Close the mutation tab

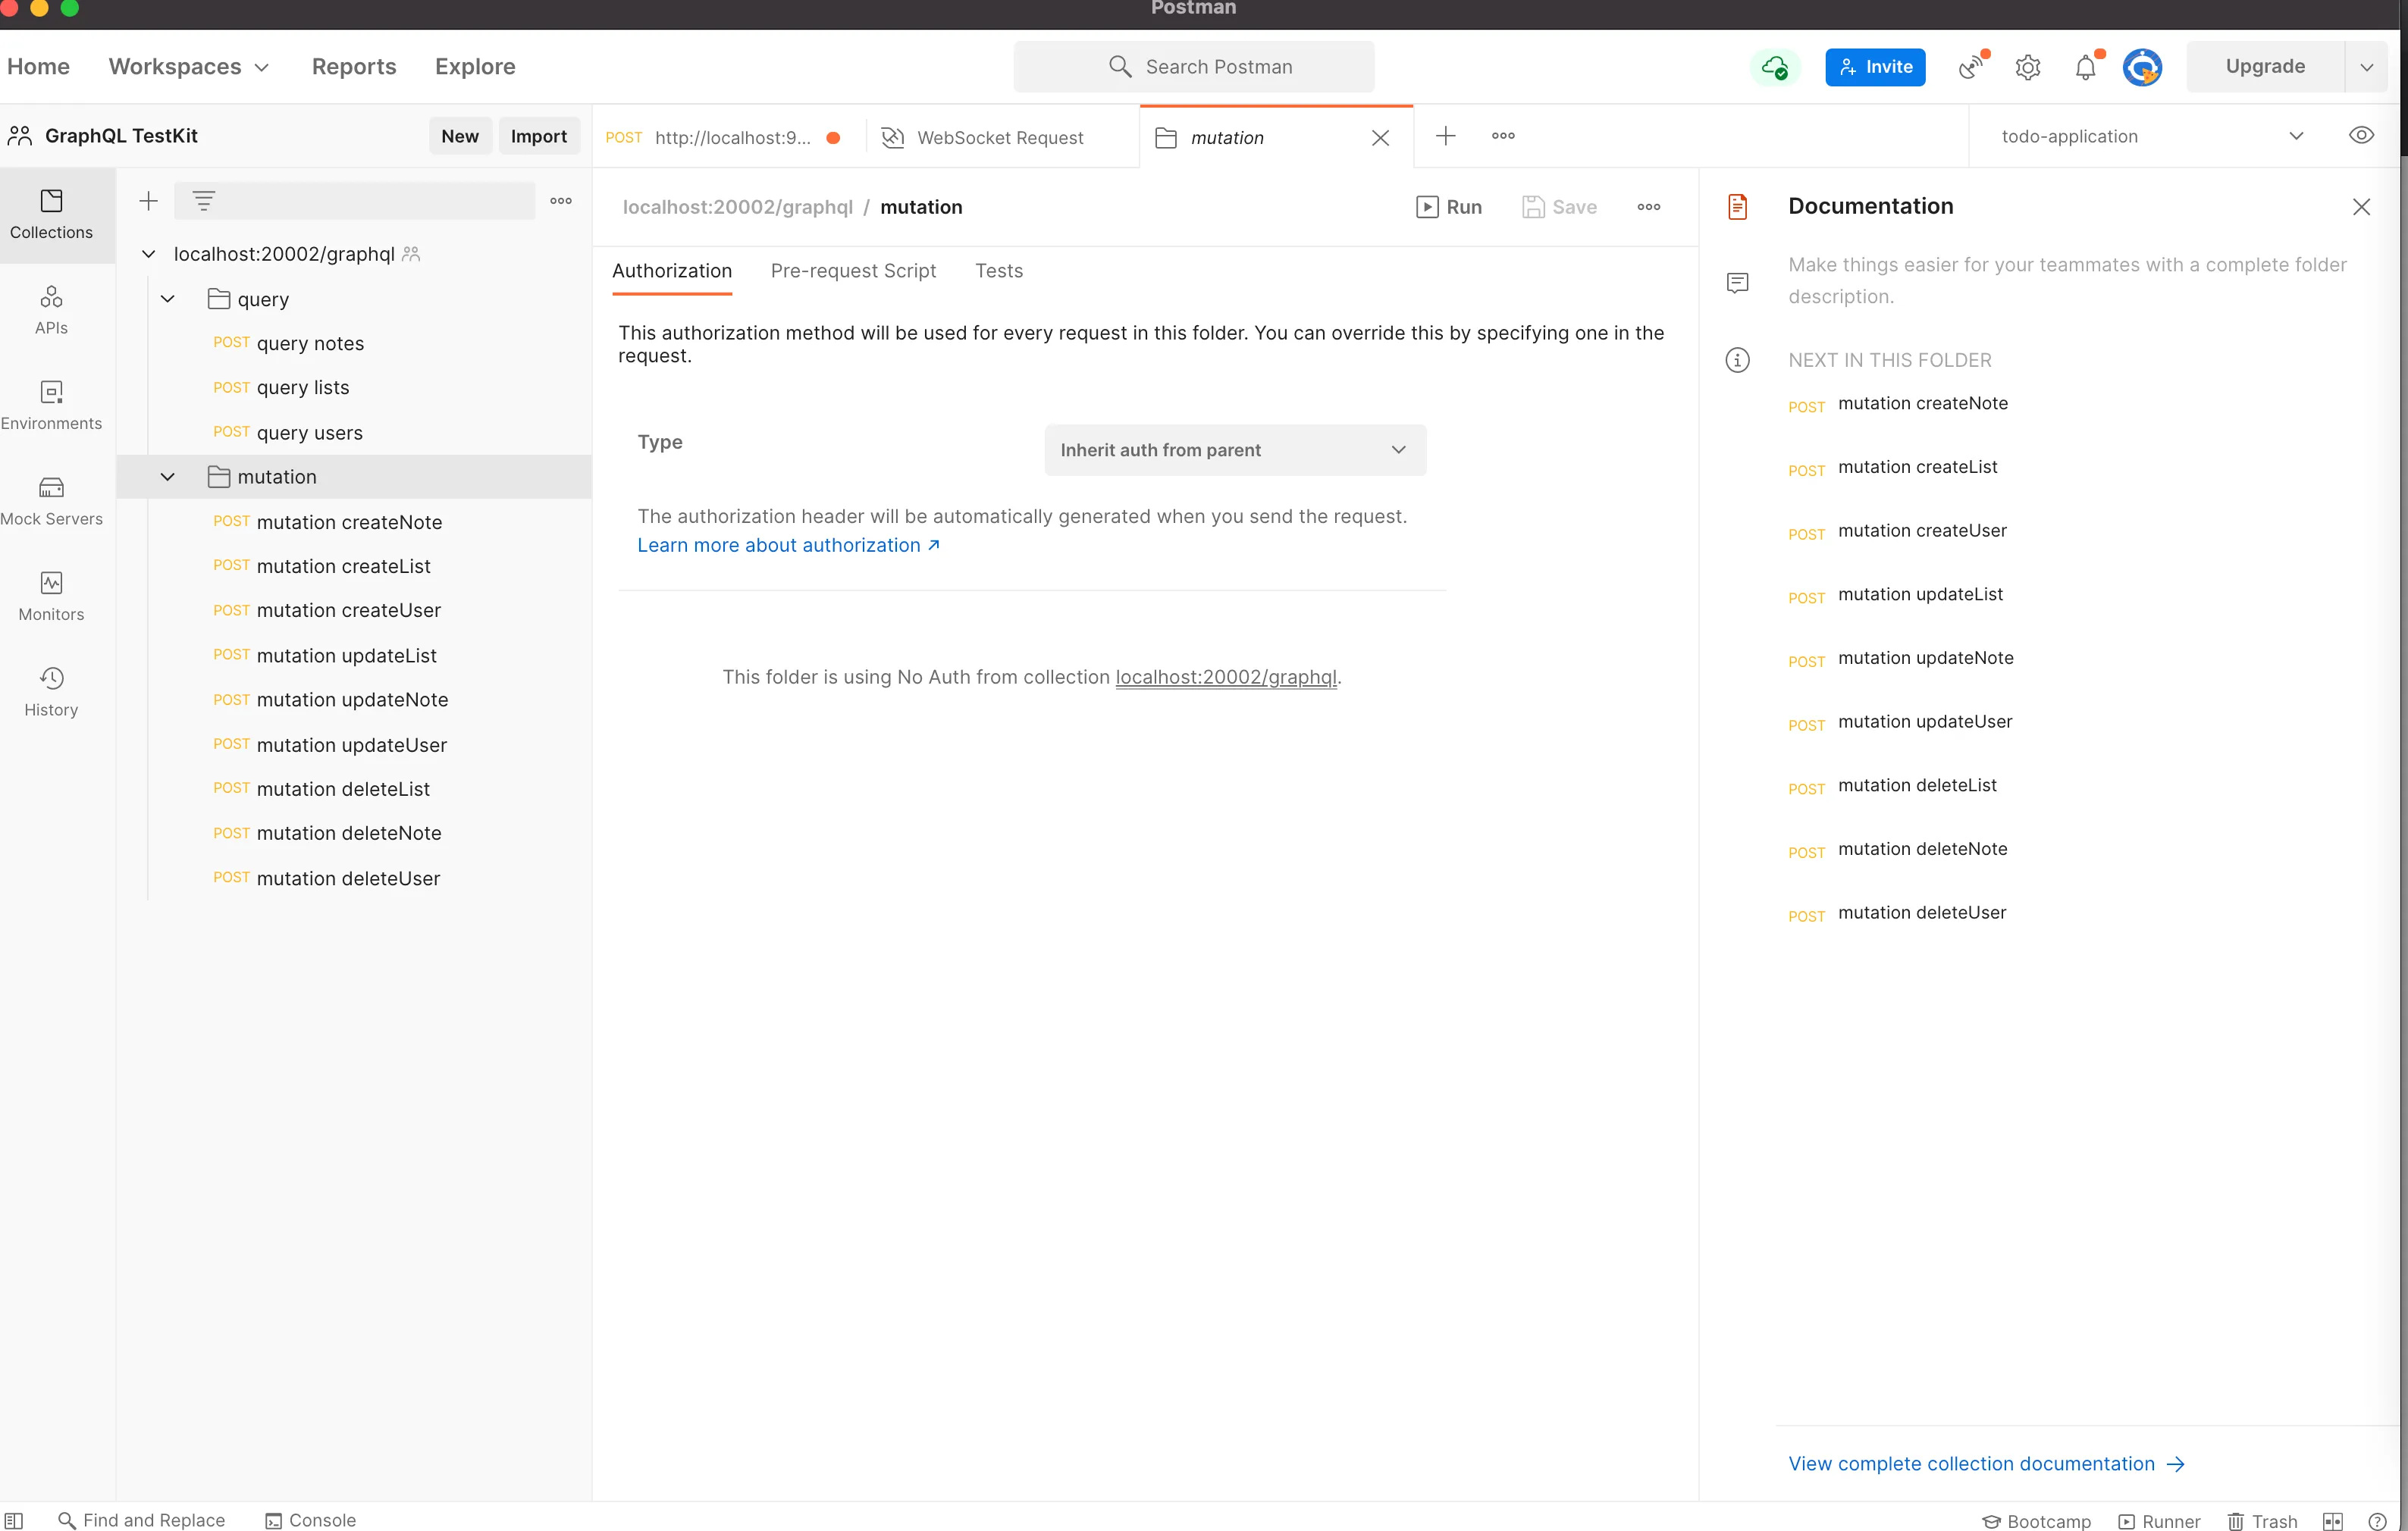pyautogui.click(x=1381, y=138)
